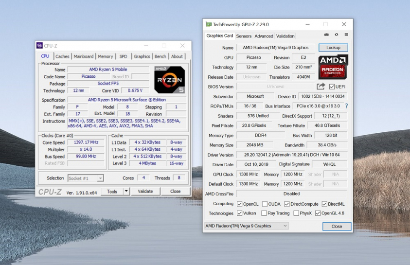Toggle the UEFI checkbox
410x265 pixels.
pos(332,87)
